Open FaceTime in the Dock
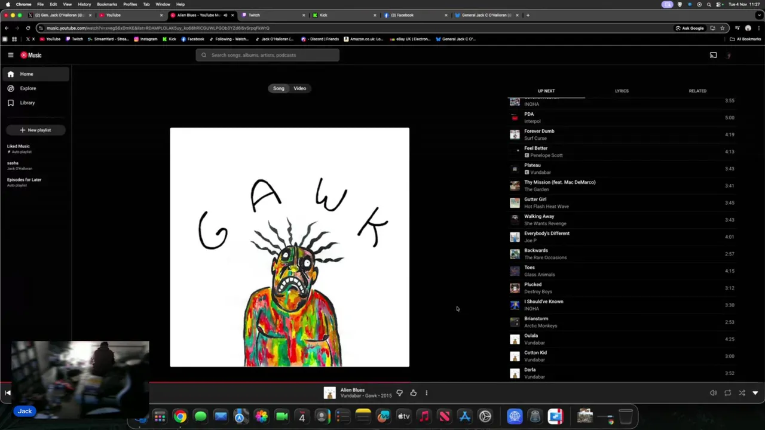The image size is (765, 430). pyautogui.click(x=281, y=417)
